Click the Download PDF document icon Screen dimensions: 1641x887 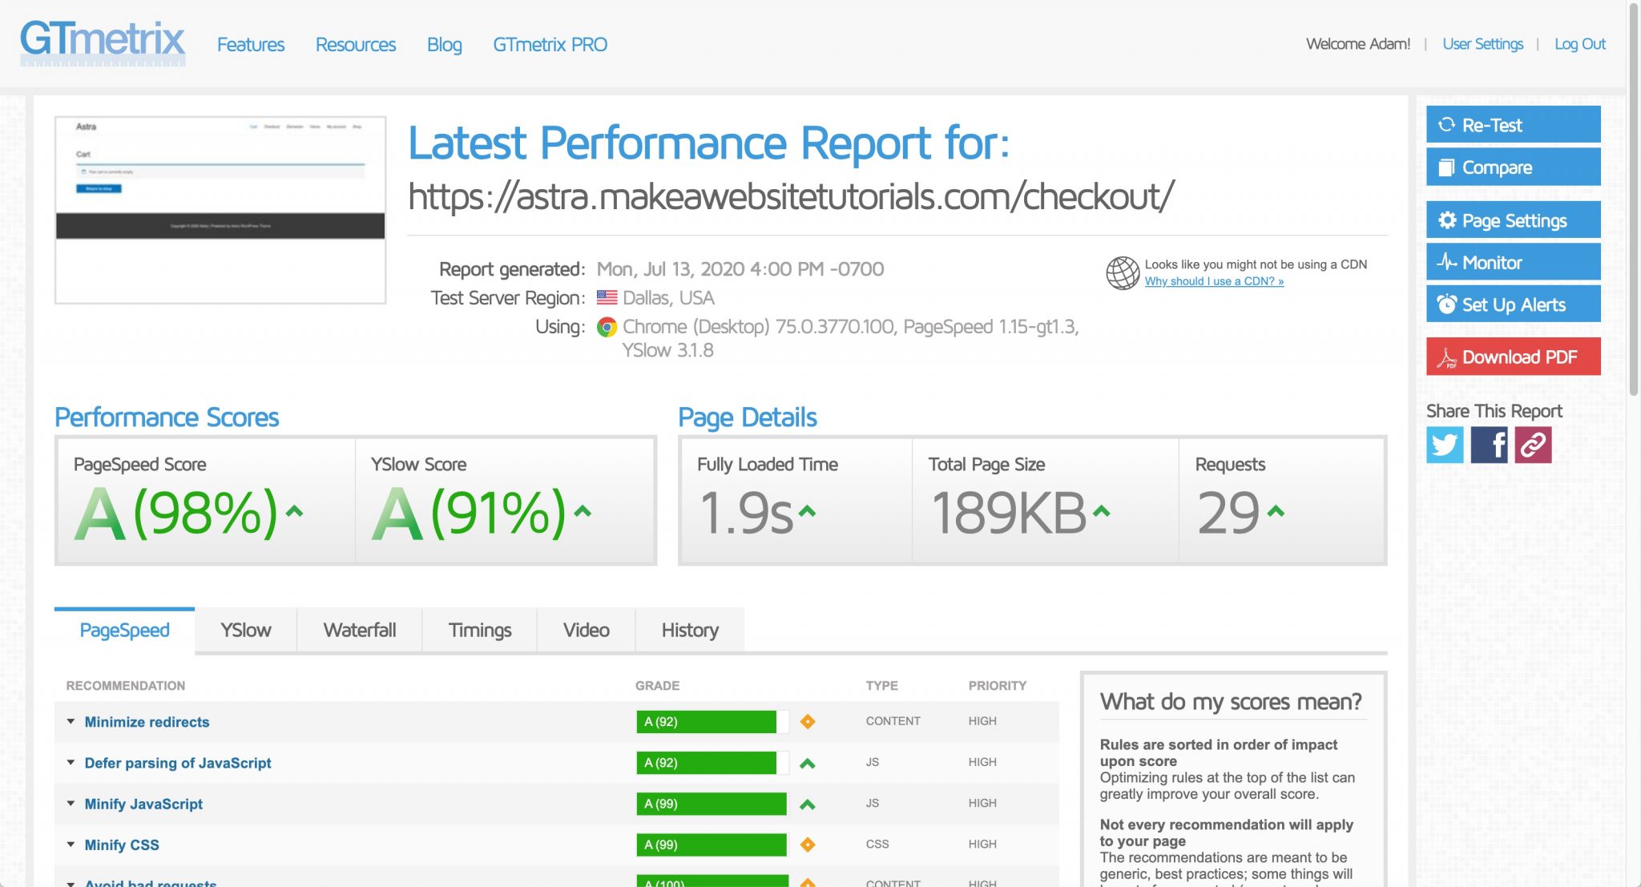pos(1446,357)
